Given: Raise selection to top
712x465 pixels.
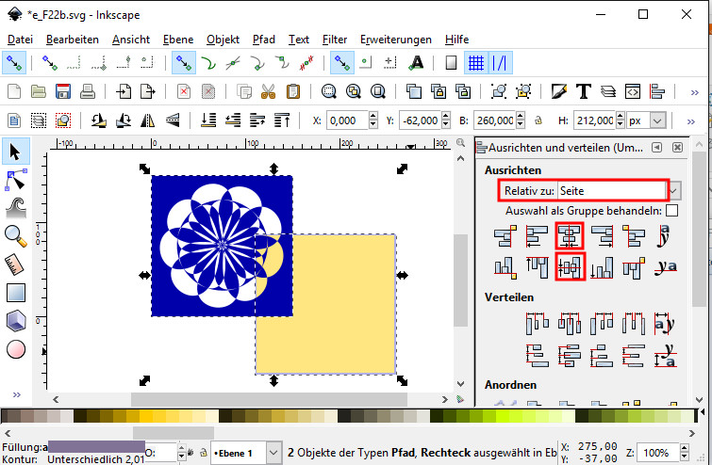Looking at the screenshot, I should 282,120.
